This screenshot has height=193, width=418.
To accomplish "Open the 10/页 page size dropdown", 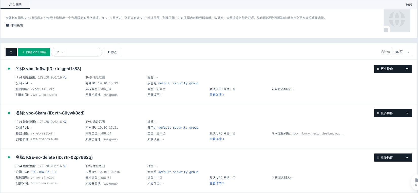I will coord(402,52).
